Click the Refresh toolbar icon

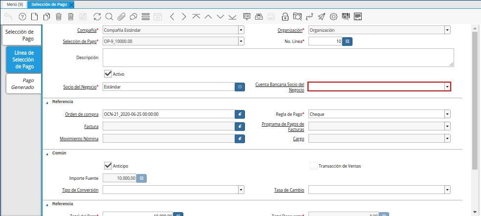pos(97,17)
